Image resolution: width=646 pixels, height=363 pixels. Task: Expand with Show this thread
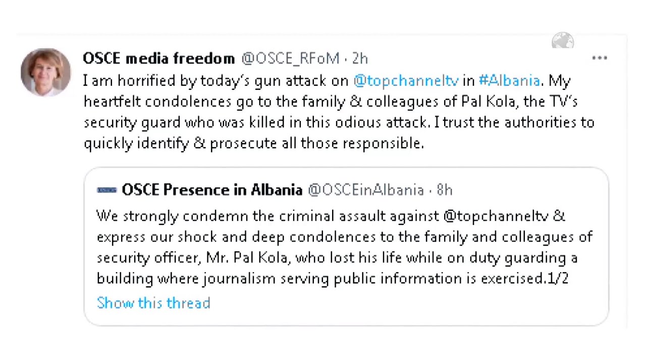153,303
